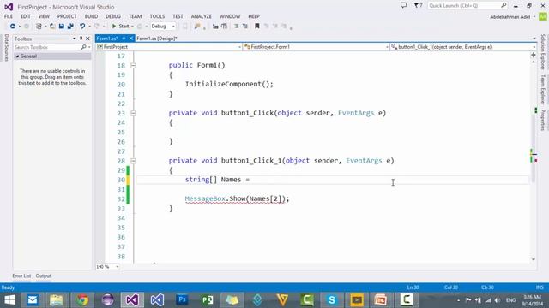Undo the last edit using the toolbar arrow
The height and width of the screenshot is (308, 549).
(x=82, y=27)
